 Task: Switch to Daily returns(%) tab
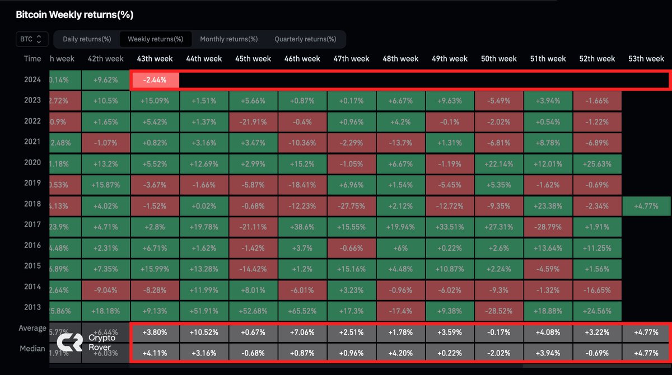pos(87,39)
